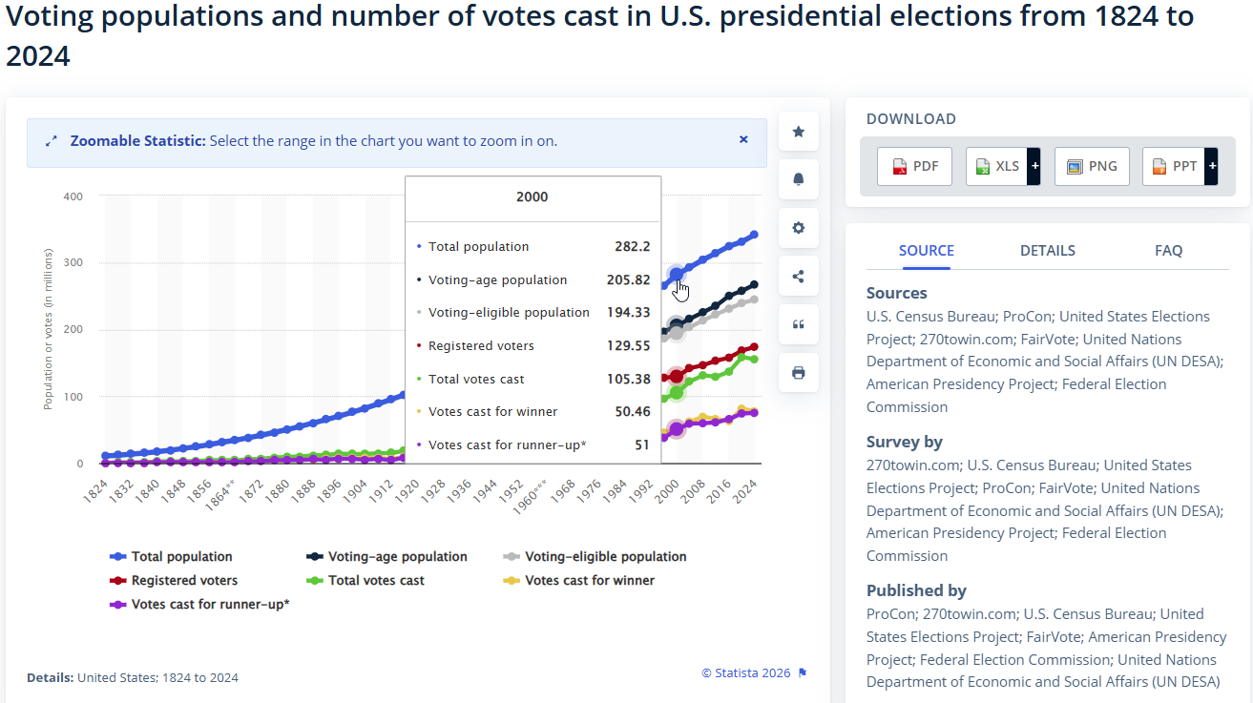This screenshot has width=1253, height=703.
Task: Hide Votes cast for winner series
Action: pyautogui.click(x=579, y=580)
